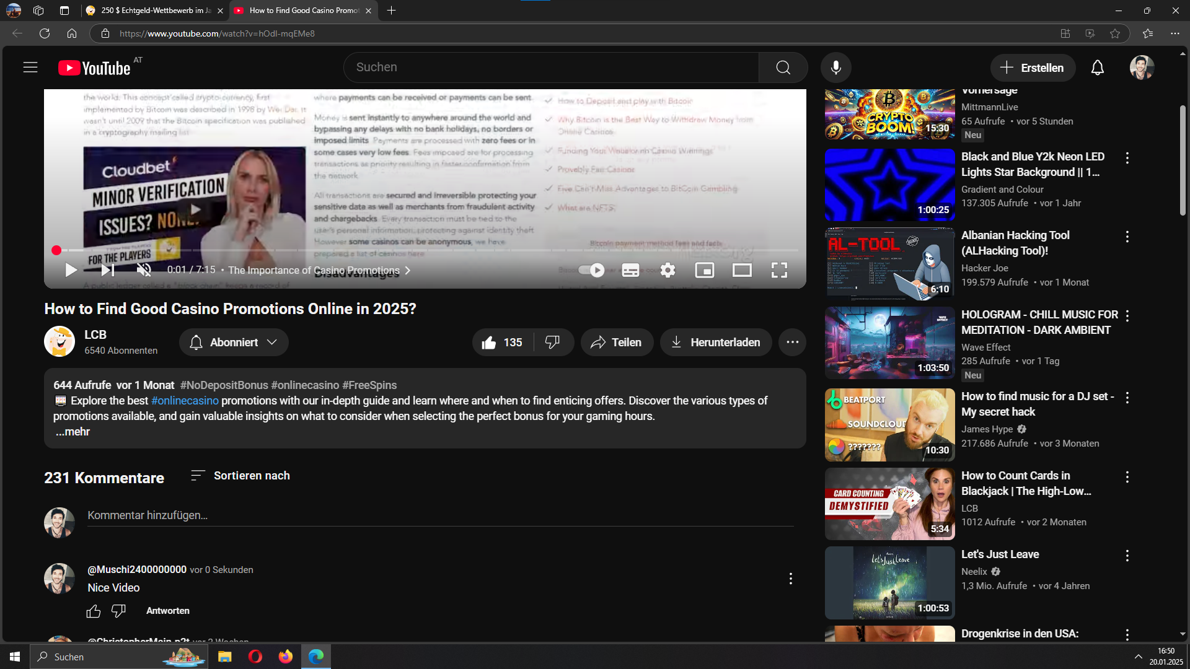Viewport: 1190px width, 669px height.
Task: Enable theater mode view
Action: click(x=742, y=270)
